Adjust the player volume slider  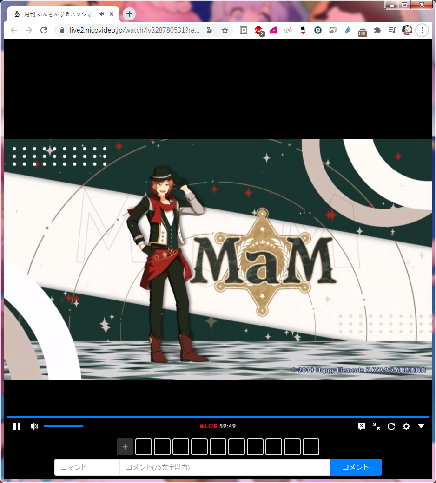63,426
